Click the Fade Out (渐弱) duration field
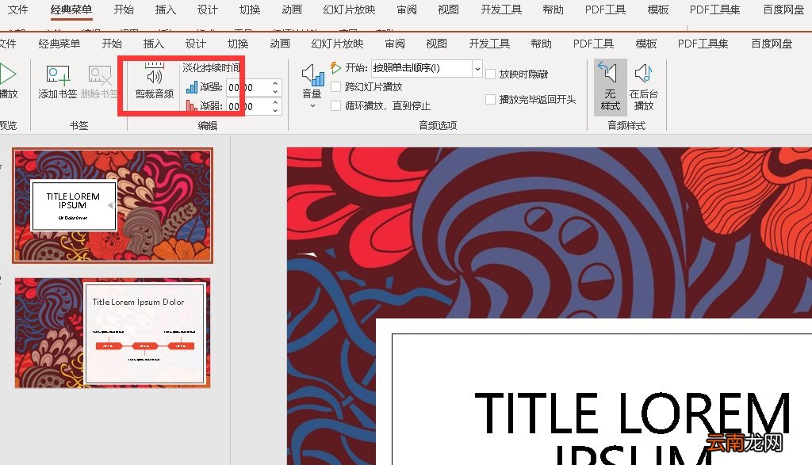The image size is (812, 465). pyautogui.click(x=247, y=106)
